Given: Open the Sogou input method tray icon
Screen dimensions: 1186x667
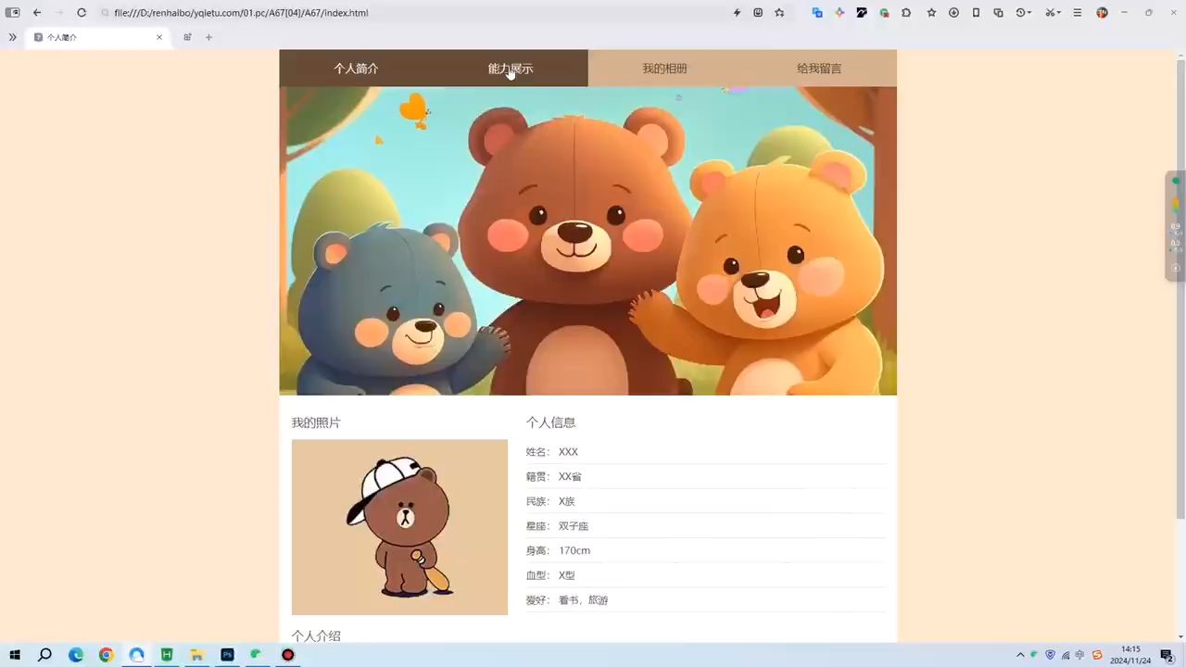Looking at the screenshot, I should pyautogui.click(x=1097, y=655).
